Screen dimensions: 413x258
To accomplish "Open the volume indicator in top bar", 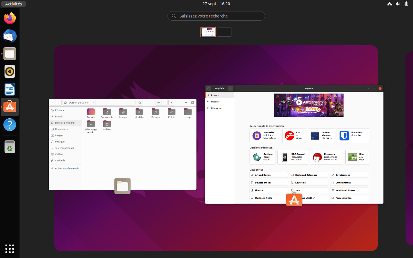I will [398, 4].
